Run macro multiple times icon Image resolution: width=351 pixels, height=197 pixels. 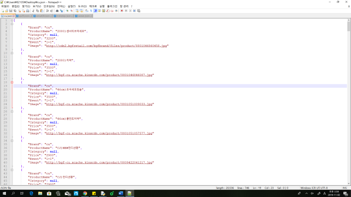pos(134,11)
